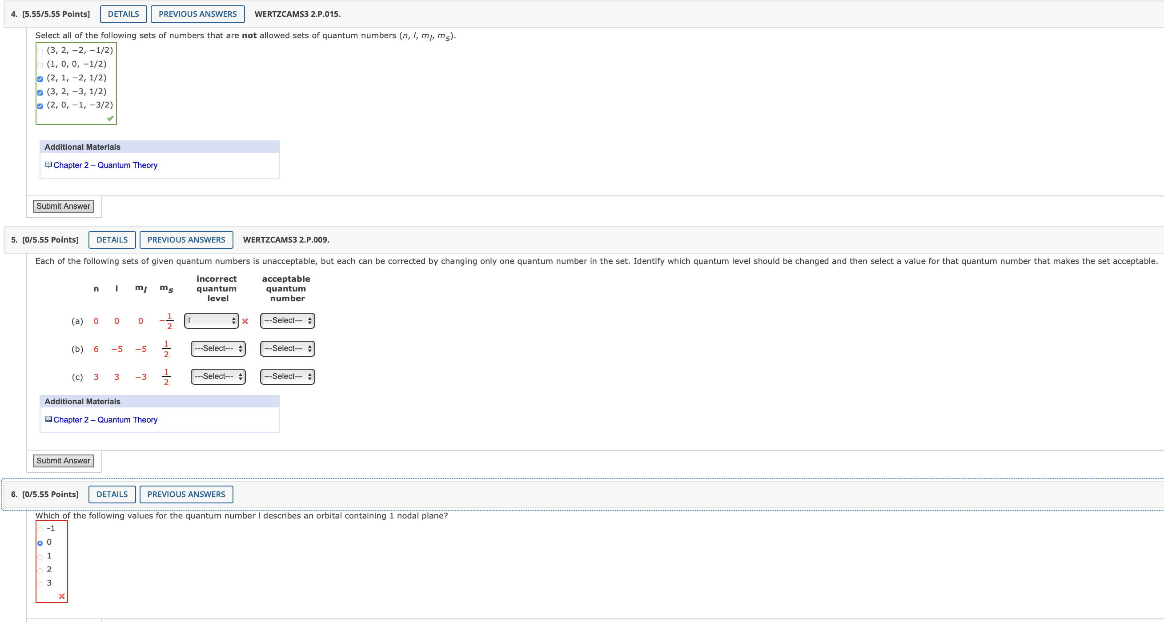Open PREVIOUS ANSWERS for question 5
This screenshot has height=622, width=1164.
point(186,239)
